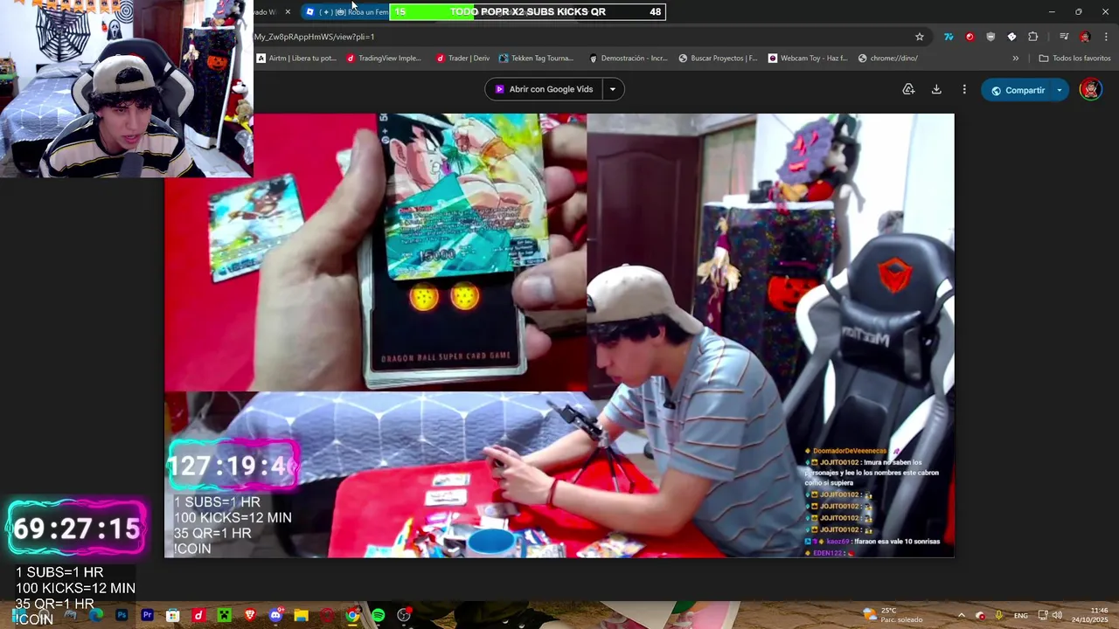The image size is (1119, 629).
Task: Open Spotify from the taskbar
Action: point(378,615)
